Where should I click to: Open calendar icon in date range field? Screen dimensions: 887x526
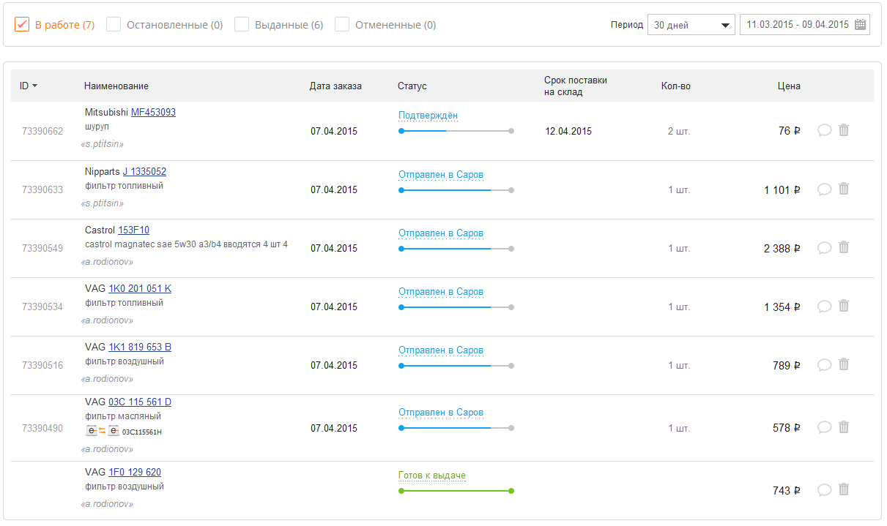point(861,25)
